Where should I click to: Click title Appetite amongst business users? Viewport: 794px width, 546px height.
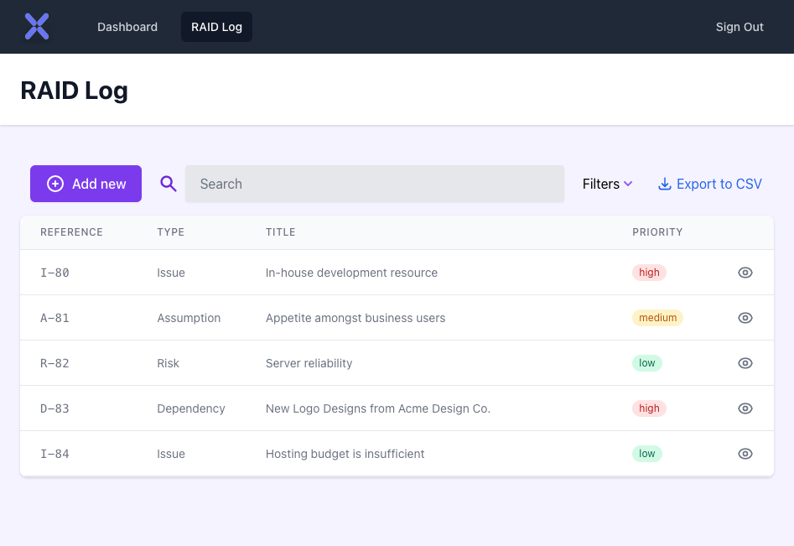(355, 318)
